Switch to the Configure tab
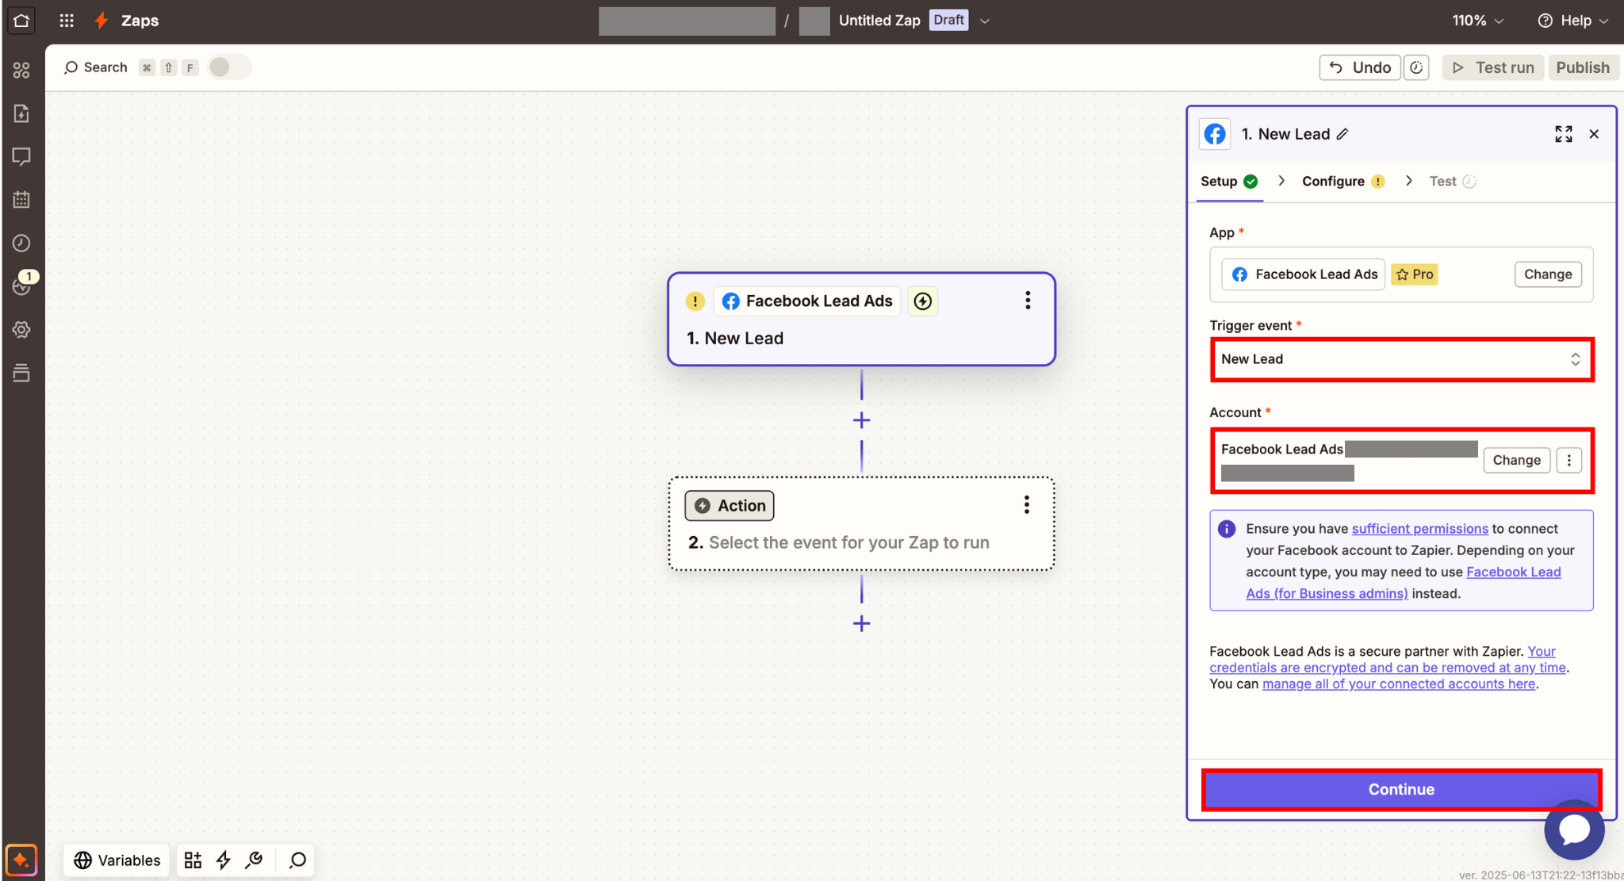This screenshot has width=1624, height=881. 1343,181
